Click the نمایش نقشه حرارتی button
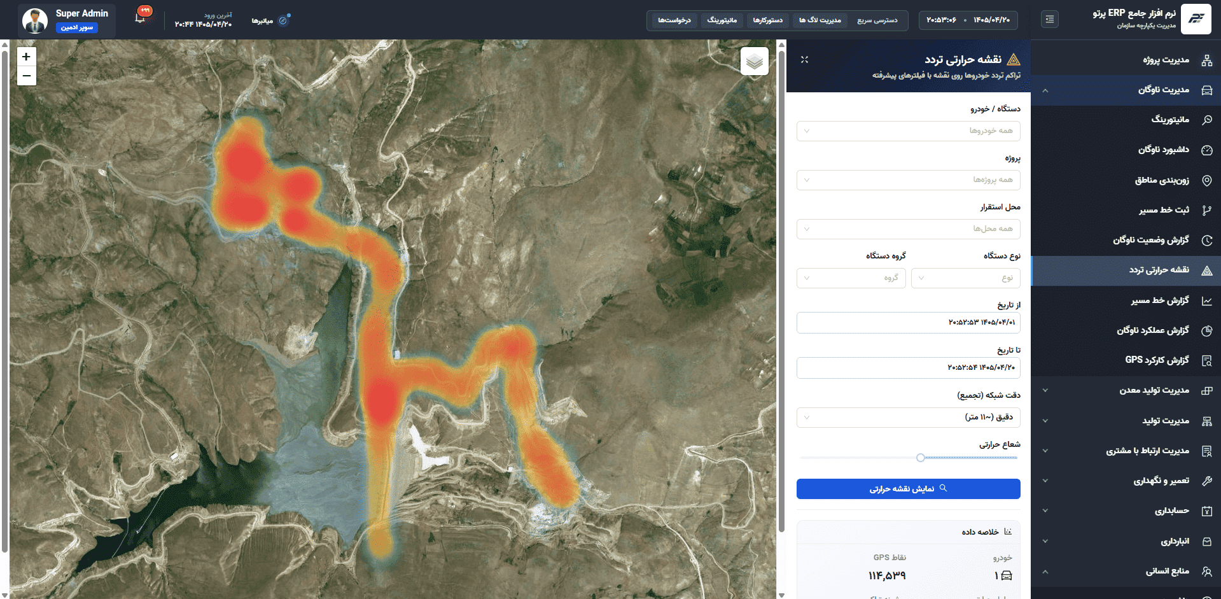The image size is (1221, 599). click(x=908, y=489)
